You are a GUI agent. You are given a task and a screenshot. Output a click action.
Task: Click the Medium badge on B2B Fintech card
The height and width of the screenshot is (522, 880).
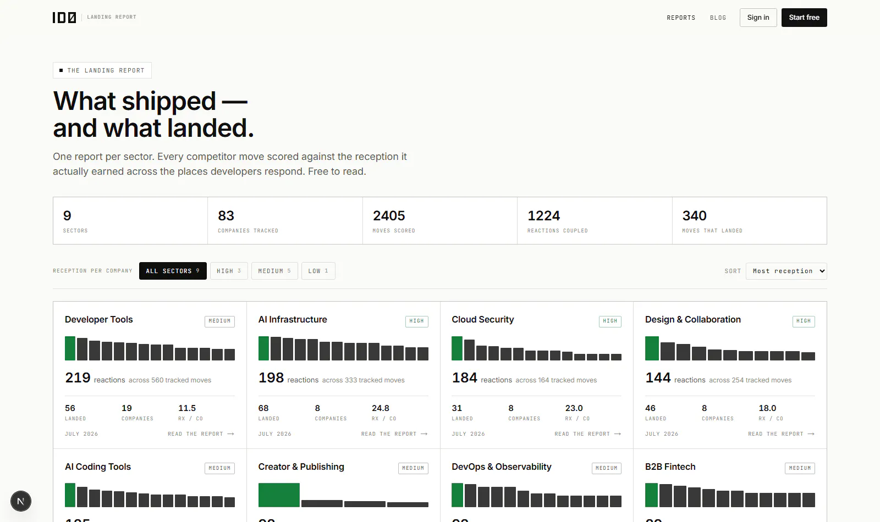coord(800,469)
